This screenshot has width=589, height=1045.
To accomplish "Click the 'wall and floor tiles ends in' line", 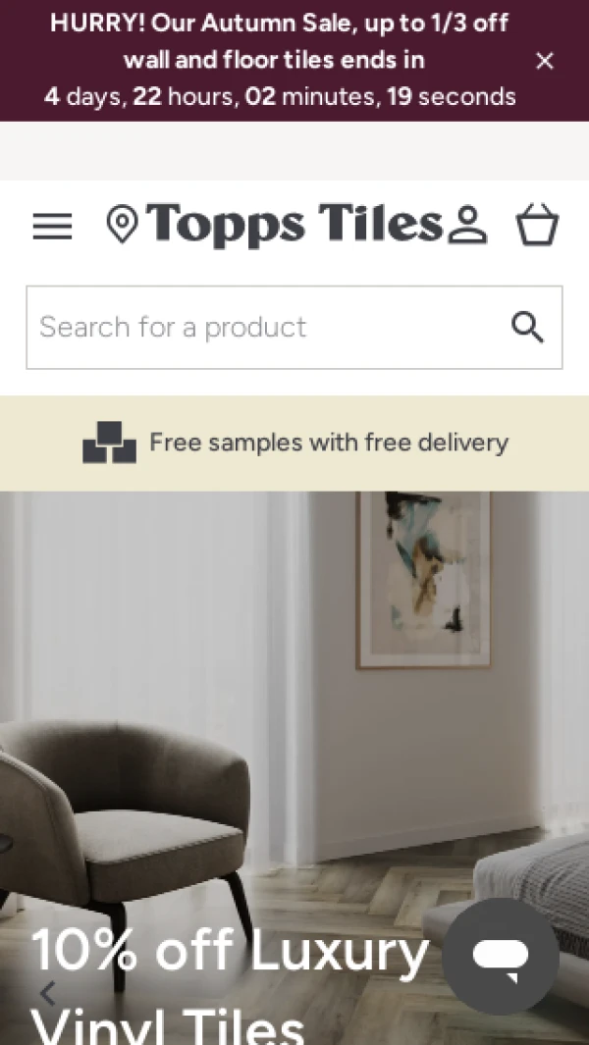I will point(274,60).
